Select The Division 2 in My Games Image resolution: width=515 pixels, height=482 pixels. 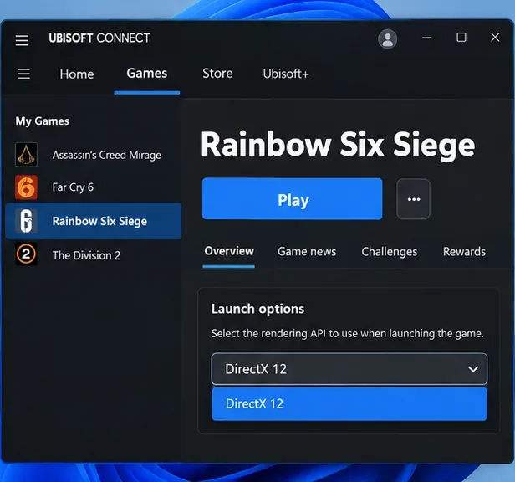click(94, 255)
